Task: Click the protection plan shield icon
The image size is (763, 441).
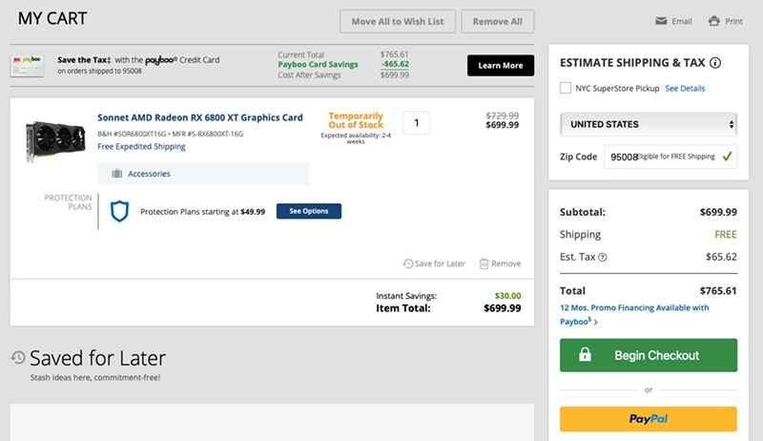Action: [119, 211]
